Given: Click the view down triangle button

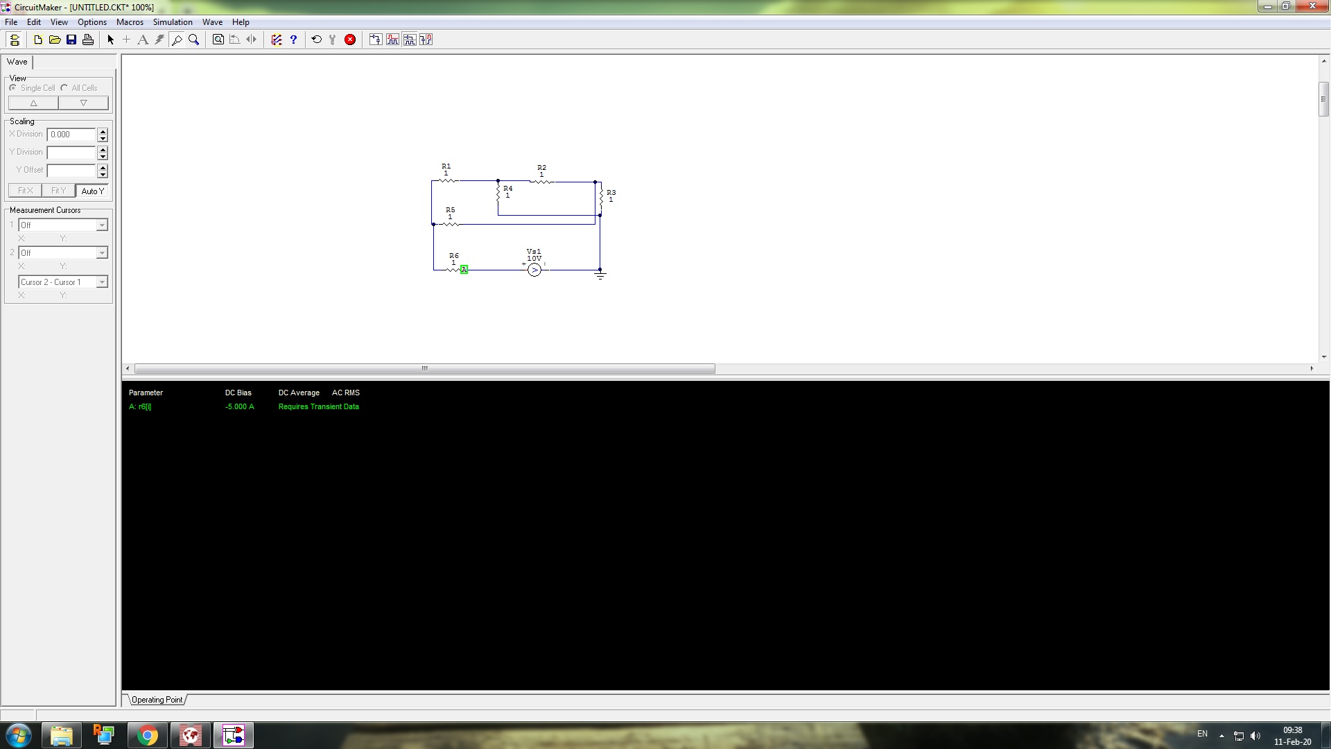Looking at the screenshot, I should click(x=83, y=103).
